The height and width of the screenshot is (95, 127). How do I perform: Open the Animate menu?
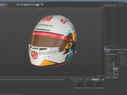(x=12, y=2)
